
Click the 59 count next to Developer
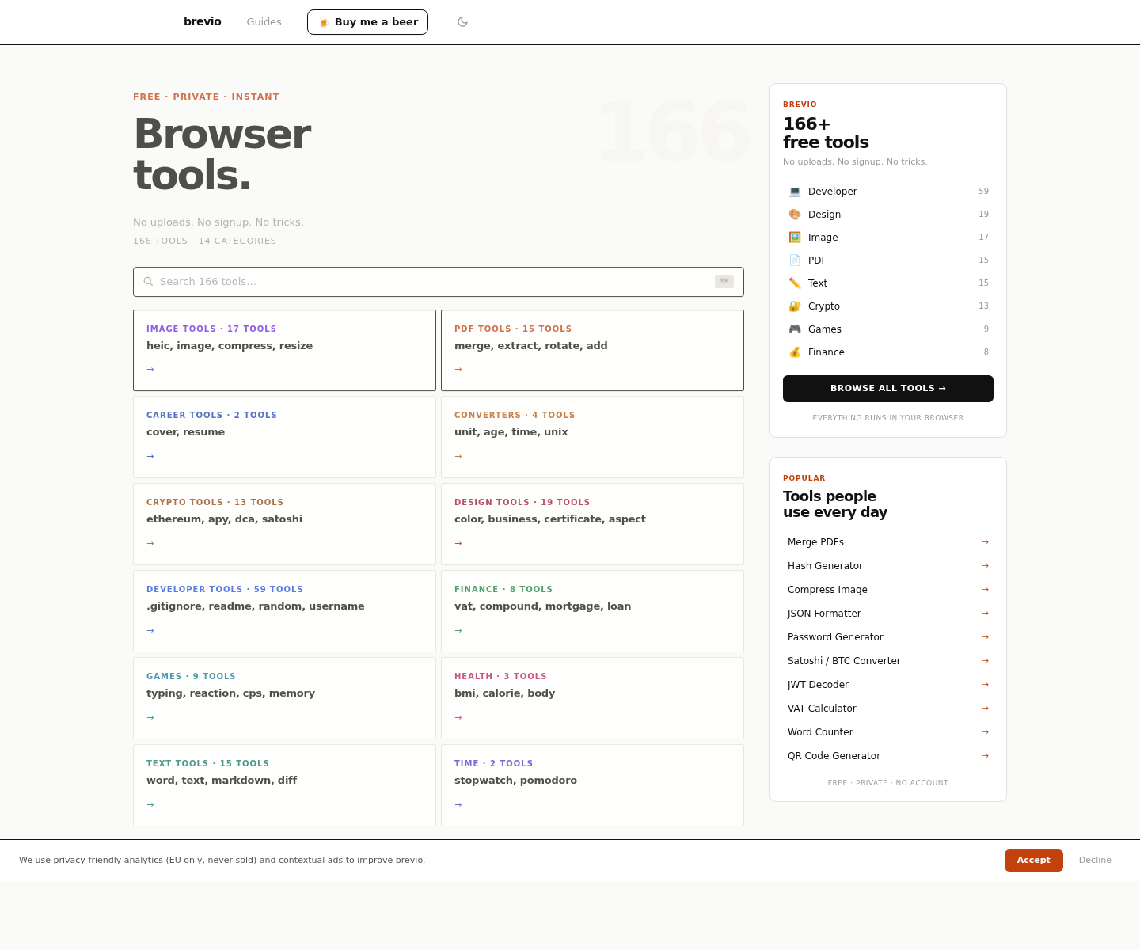pos(983,192)
